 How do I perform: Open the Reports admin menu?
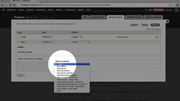(81, 10)
